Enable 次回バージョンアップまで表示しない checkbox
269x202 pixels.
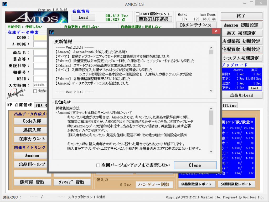[x=98, y=165]
